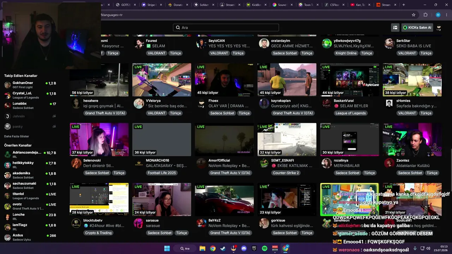Click the KICKs Satın Al button

(417, 28)
